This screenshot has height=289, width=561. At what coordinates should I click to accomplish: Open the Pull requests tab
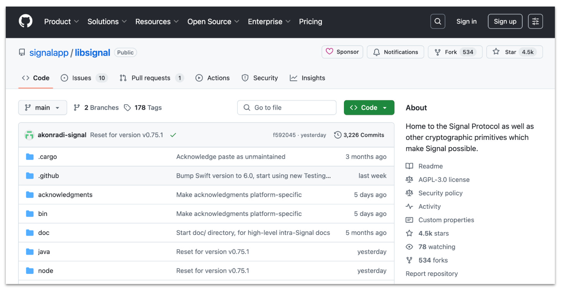click(x=152, y=78)
